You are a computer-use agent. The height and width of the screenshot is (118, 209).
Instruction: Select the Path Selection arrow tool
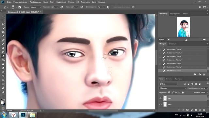pyautogui.click(x=3, y=80)
